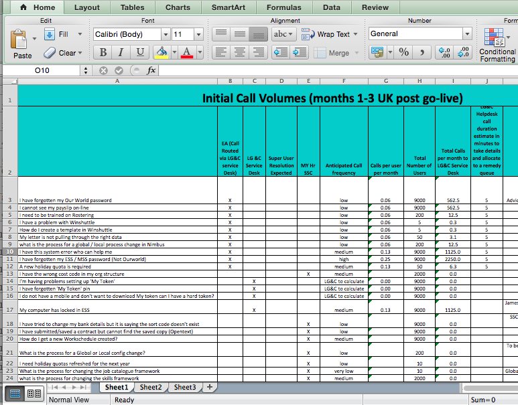Viewport: 518px width, 405px height.
Task: Open the currency format dropdown arrow
Action: pyautogui.click(x=390, y=52)
